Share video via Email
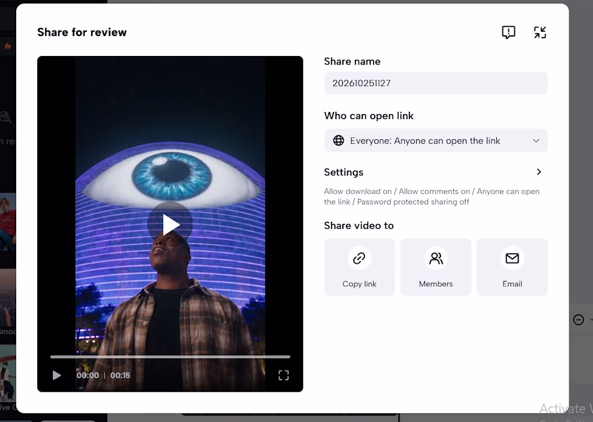Image resolution: width=593 pixels, height=422 pixels. pyautogui.click(x=512, y=267)
